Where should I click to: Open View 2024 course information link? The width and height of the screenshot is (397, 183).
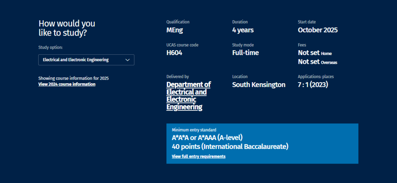click(x=67, y=84)
